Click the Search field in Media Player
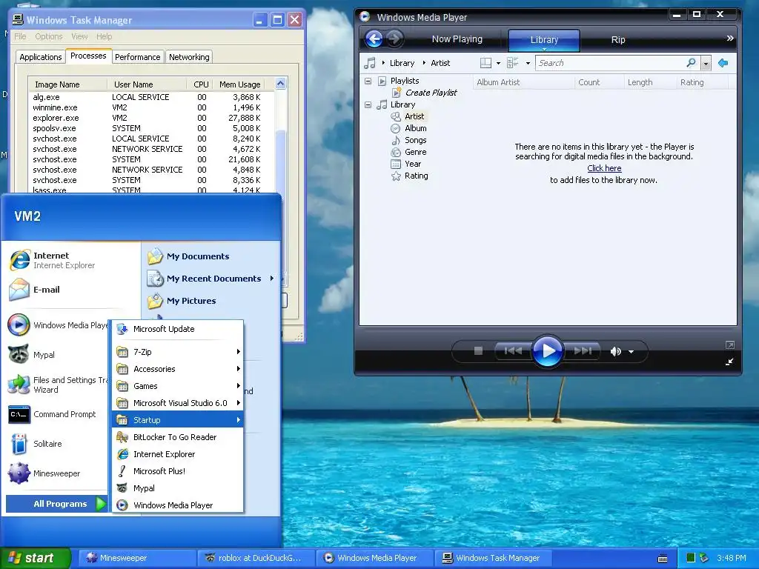This screenshot has width=759, height=569. click(611, 63)
